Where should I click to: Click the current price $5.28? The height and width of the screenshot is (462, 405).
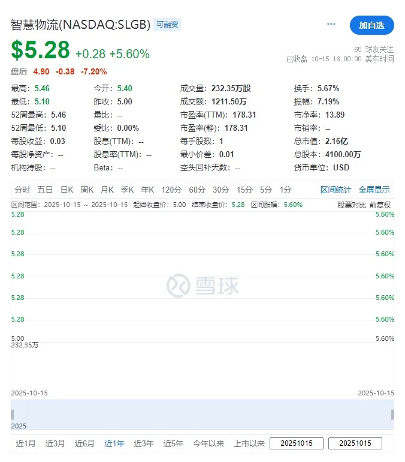tap(40, 50)
